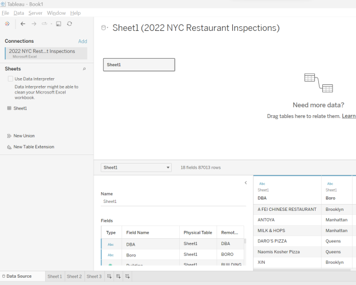Click A FEI CHINESE RESTAURANT cell

pos(287,209)
